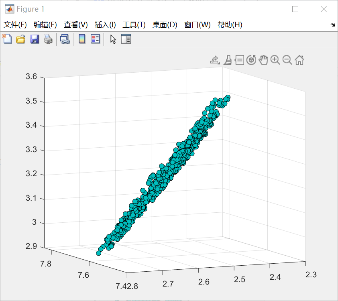338x301 pixels.
Task: Print the figure with the printer icon
Action: [48, 39]
